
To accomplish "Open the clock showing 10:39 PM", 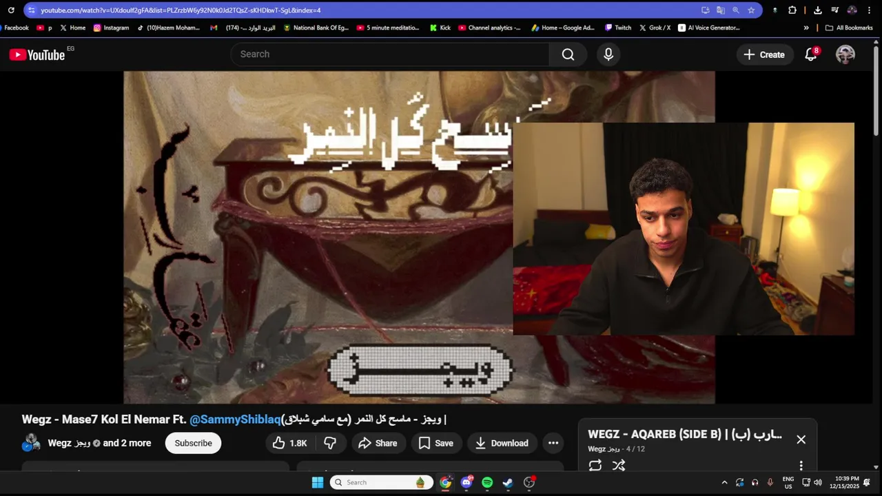I will click(x=844, y=482).
